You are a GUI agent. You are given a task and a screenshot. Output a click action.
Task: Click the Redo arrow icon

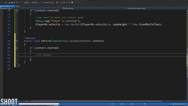pyautogui.click(x=21, y=3)
